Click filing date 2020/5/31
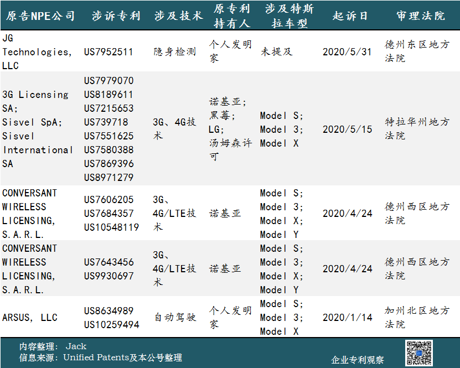Image resolution: width=460 pixels, height=368 pixels. (x=347, y=52)
